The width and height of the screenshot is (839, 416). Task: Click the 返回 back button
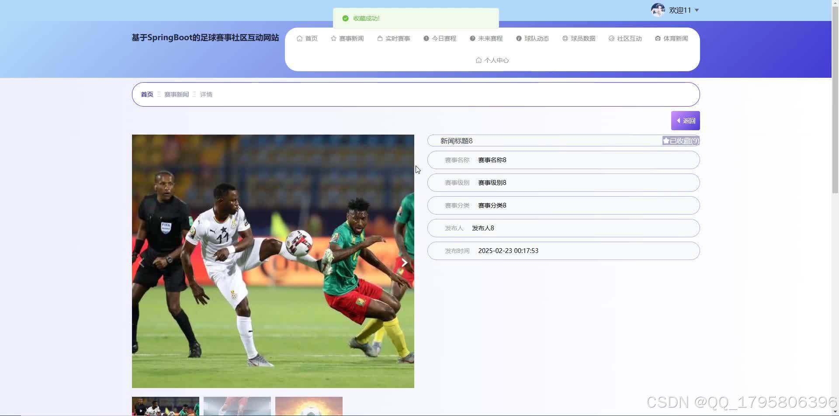(x=685, y=120)
